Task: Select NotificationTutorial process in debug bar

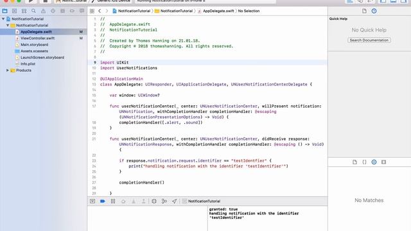Action: click(201, 201)
